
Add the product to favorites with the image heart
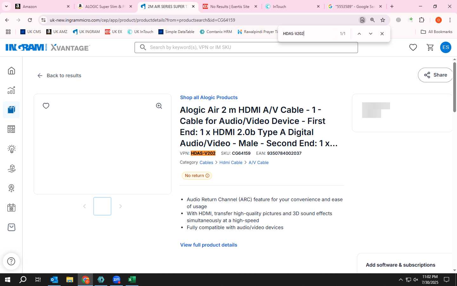[x=46, y=106]
